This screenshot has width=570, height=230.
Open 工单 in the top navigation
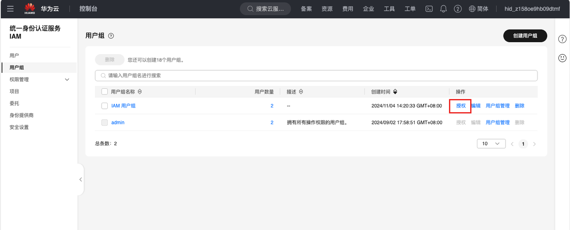tap(410, 9)
